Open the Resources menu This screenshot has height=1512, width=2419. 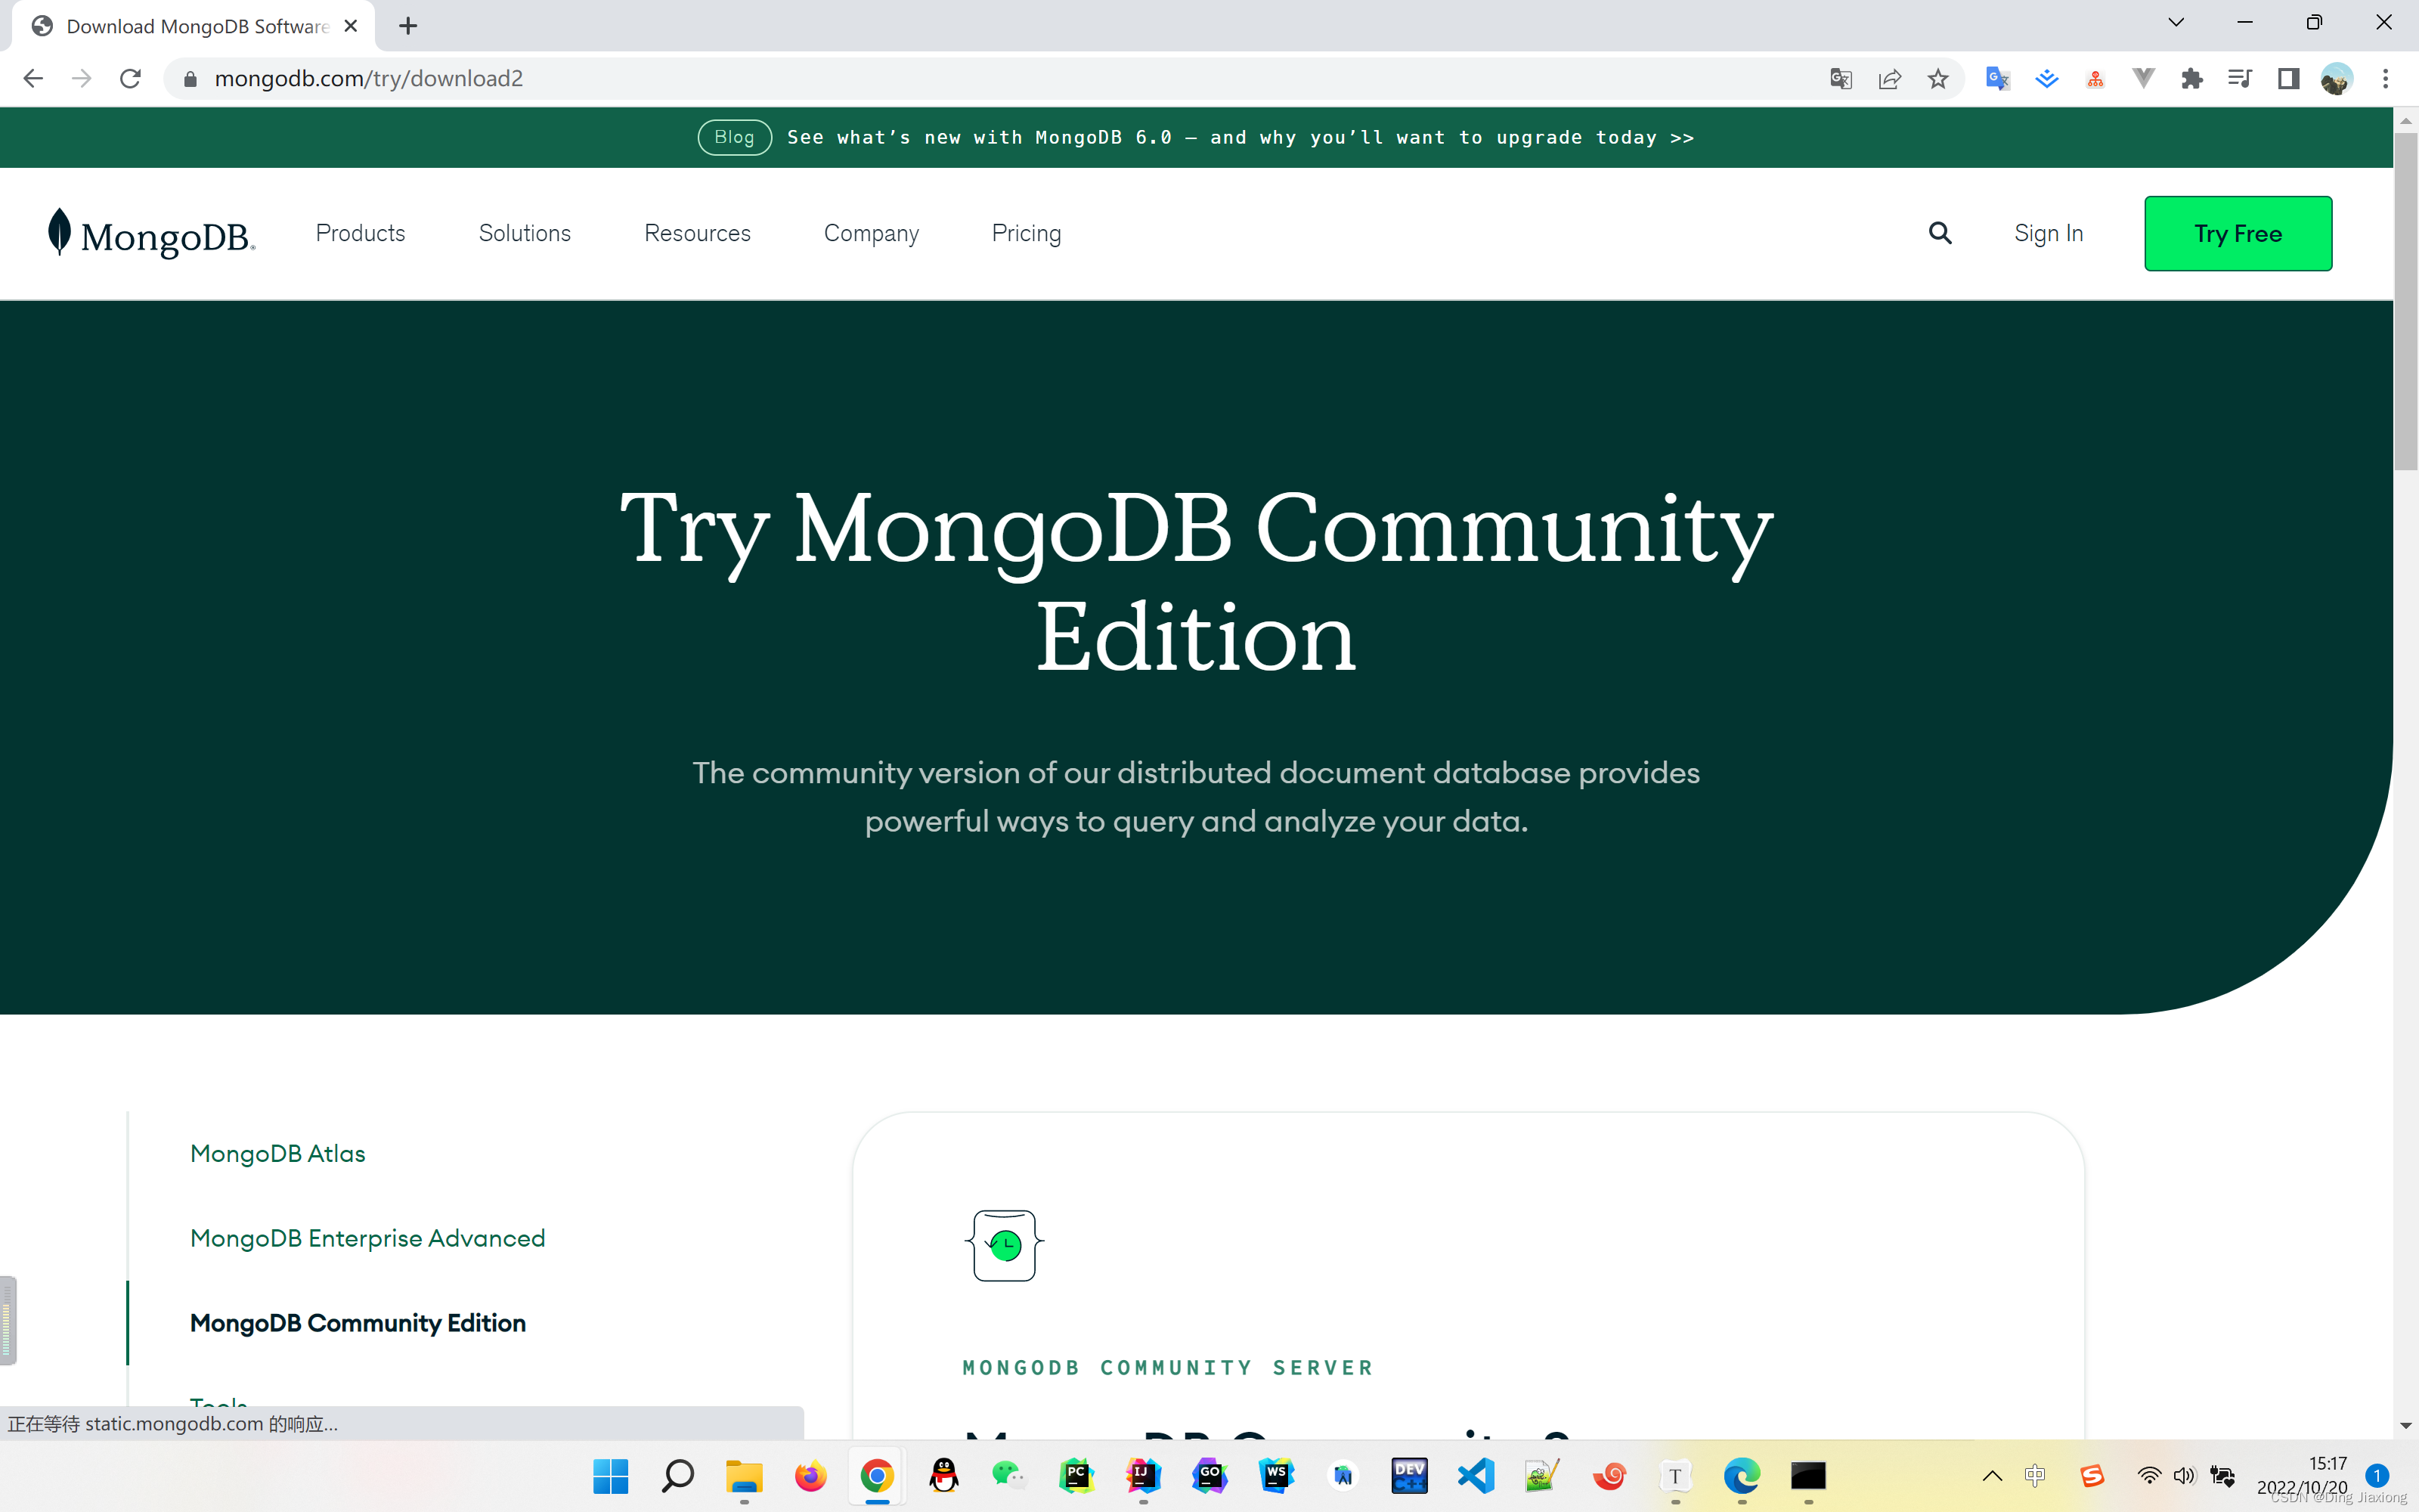[698, 233]
